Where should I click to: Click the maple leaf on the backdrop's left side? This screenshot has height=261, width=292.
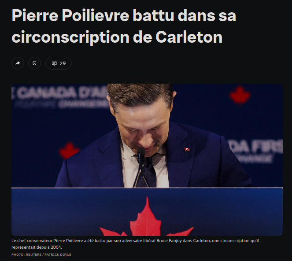click(x=69, y=151)
